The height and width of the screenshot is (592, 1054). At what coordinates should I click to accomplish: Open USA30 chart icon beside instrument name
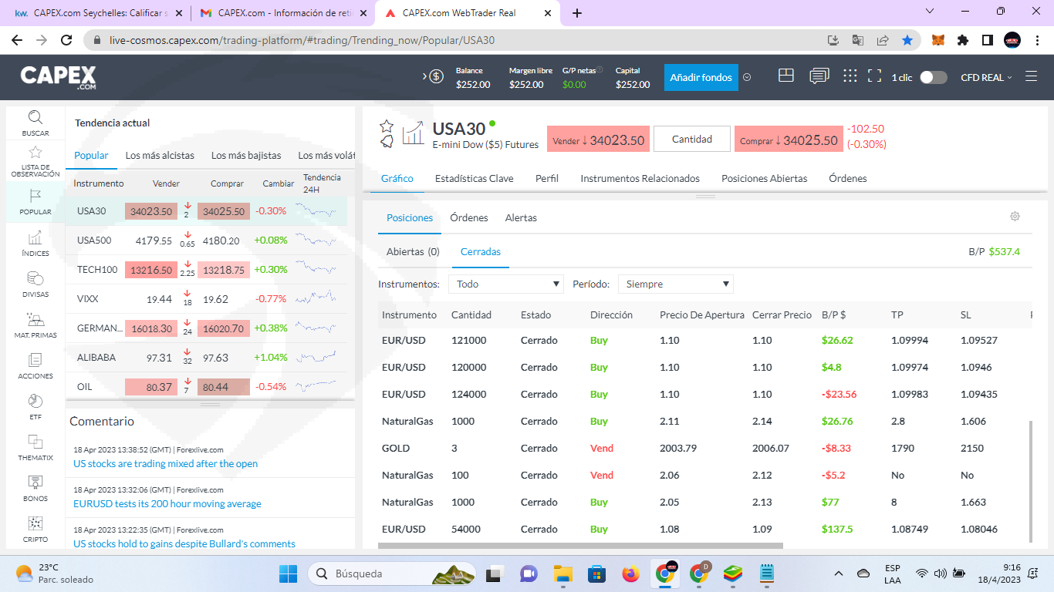pyautogui.click(x=413, y=133)
